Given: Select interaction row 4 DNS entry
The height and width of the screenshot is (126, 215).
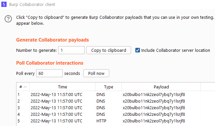Looking at the screenshot, I should [x=116, y=114].
